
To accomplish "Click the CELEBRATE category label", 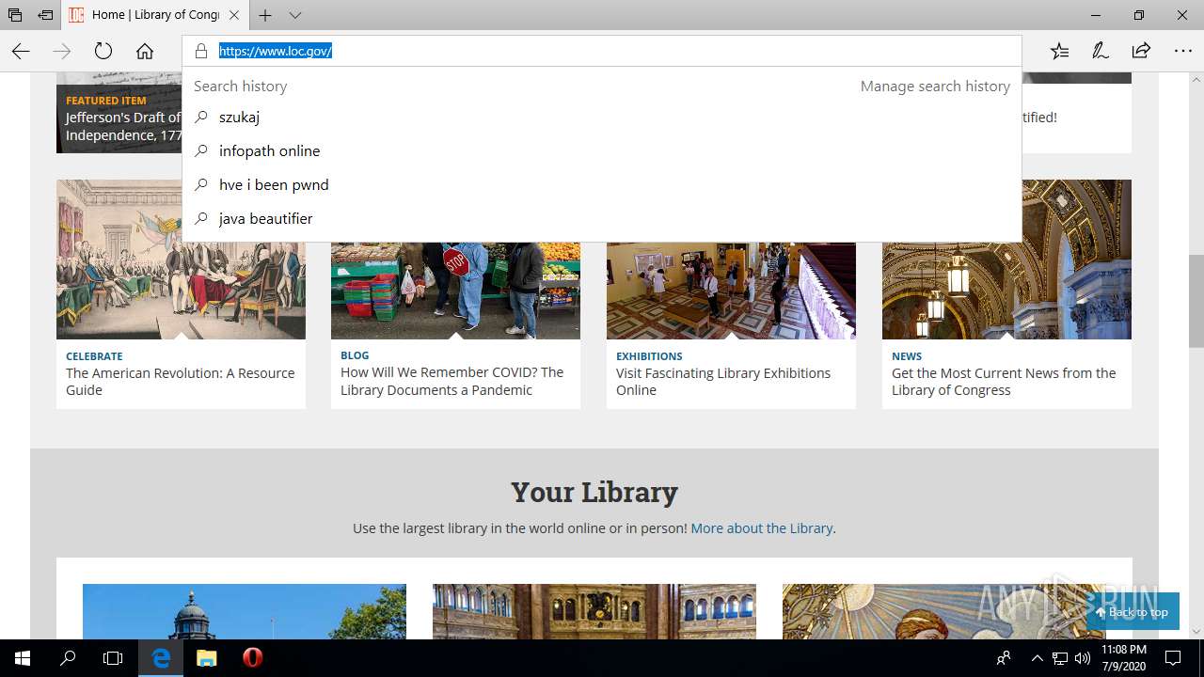I will pyautogui.click(x=94, y=356).
